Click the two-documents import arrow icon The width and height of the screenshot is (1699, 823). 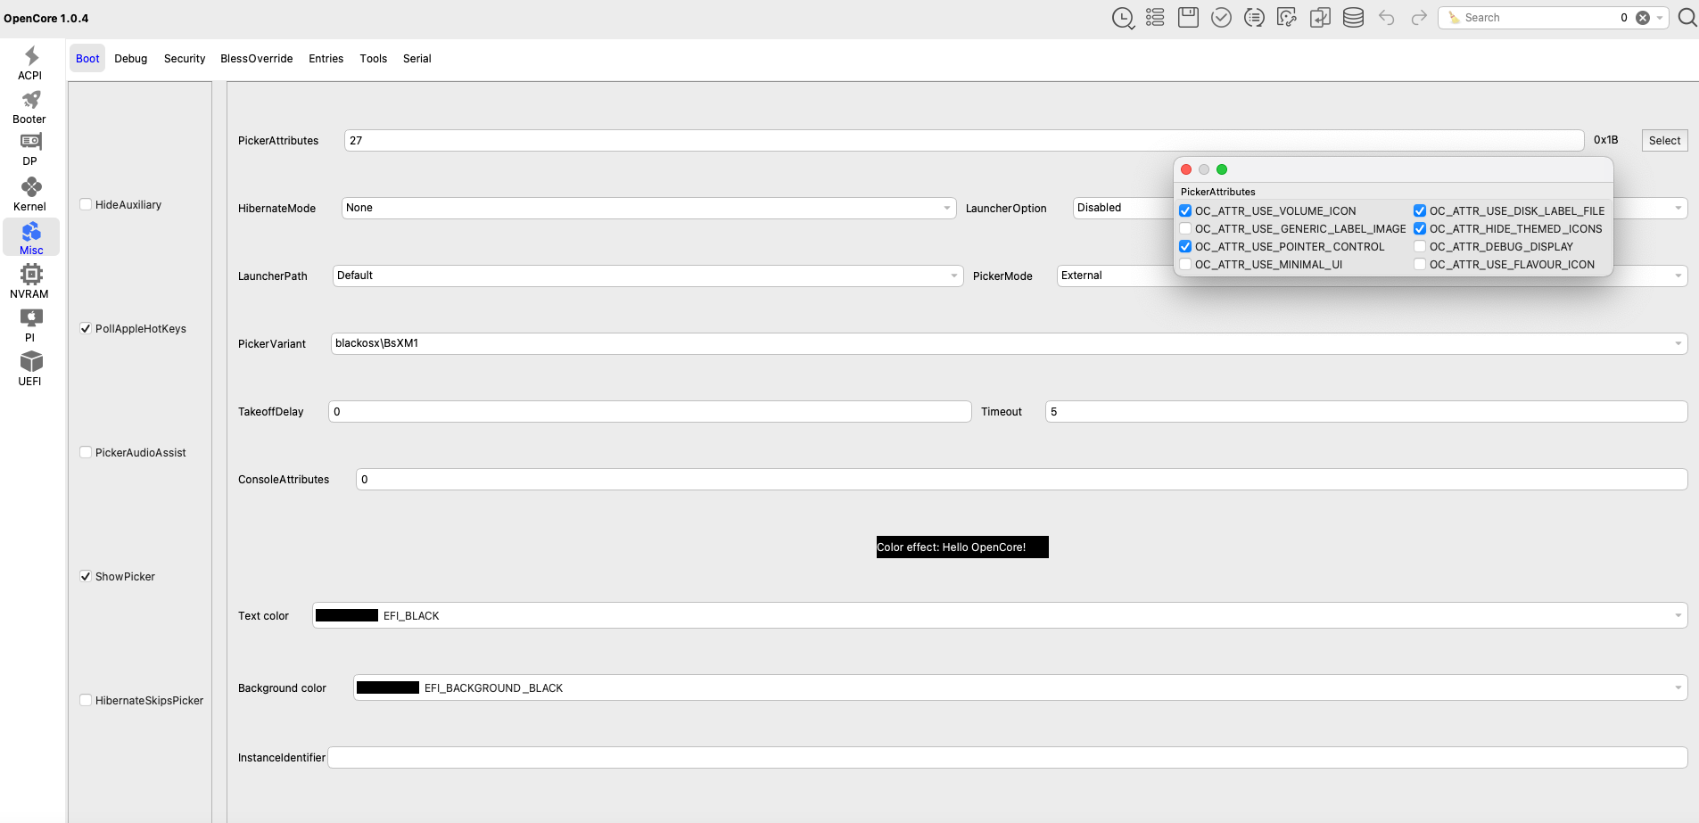pos(1320,18)
